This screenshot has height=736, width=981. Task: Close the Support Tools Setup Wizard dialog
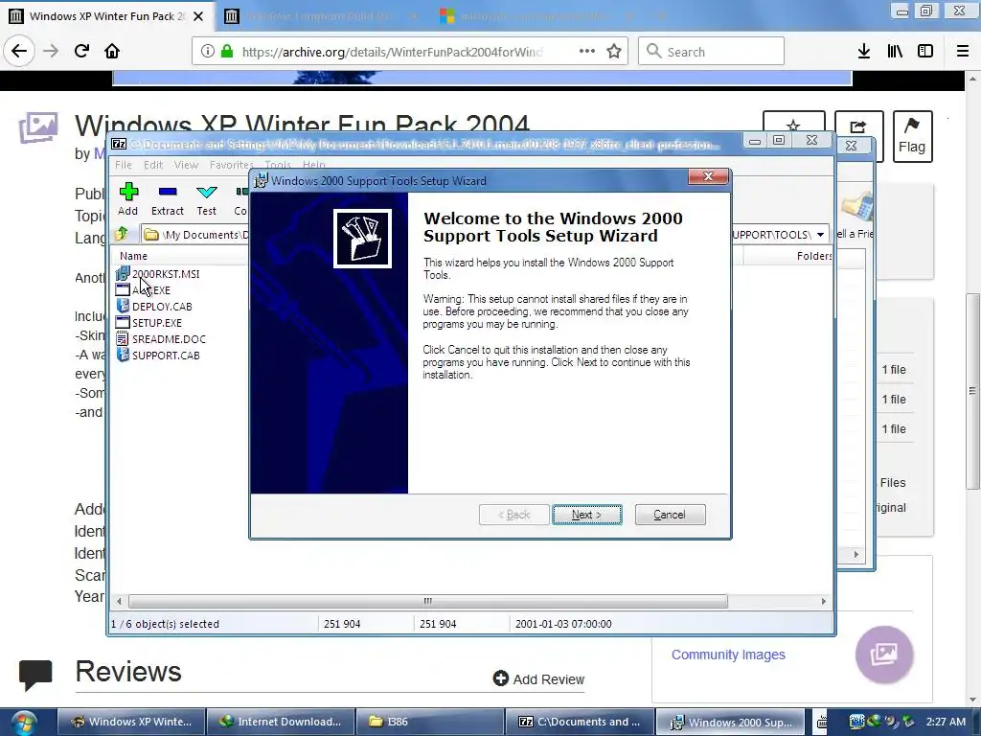pyautogui.click(x=708, y=177)
